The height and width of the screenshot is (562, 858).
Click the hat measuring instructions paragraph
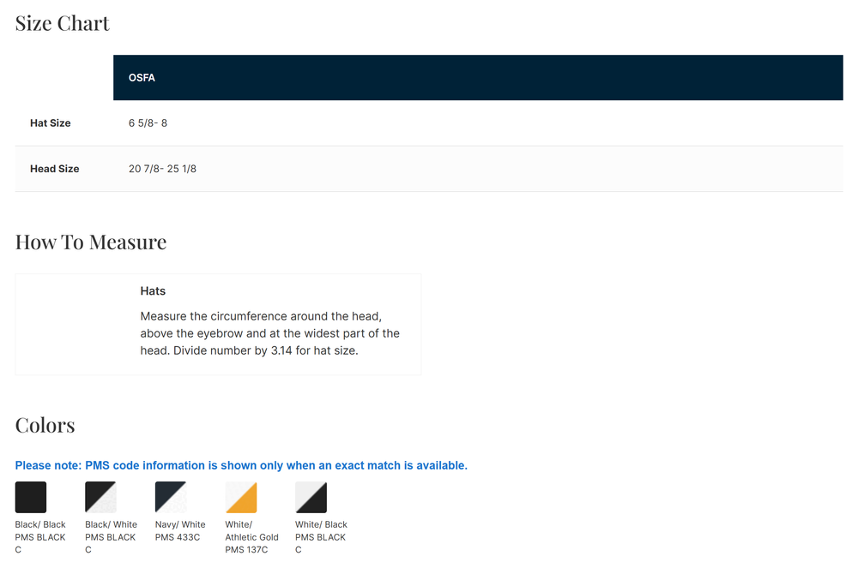(x=269, y=333)
